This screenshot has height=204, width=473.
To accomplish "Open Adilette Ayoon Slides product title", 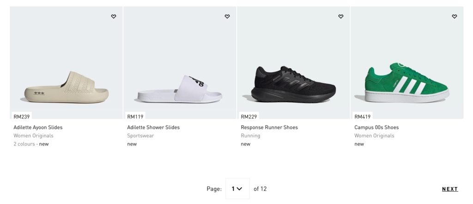I will click(38, 127).
